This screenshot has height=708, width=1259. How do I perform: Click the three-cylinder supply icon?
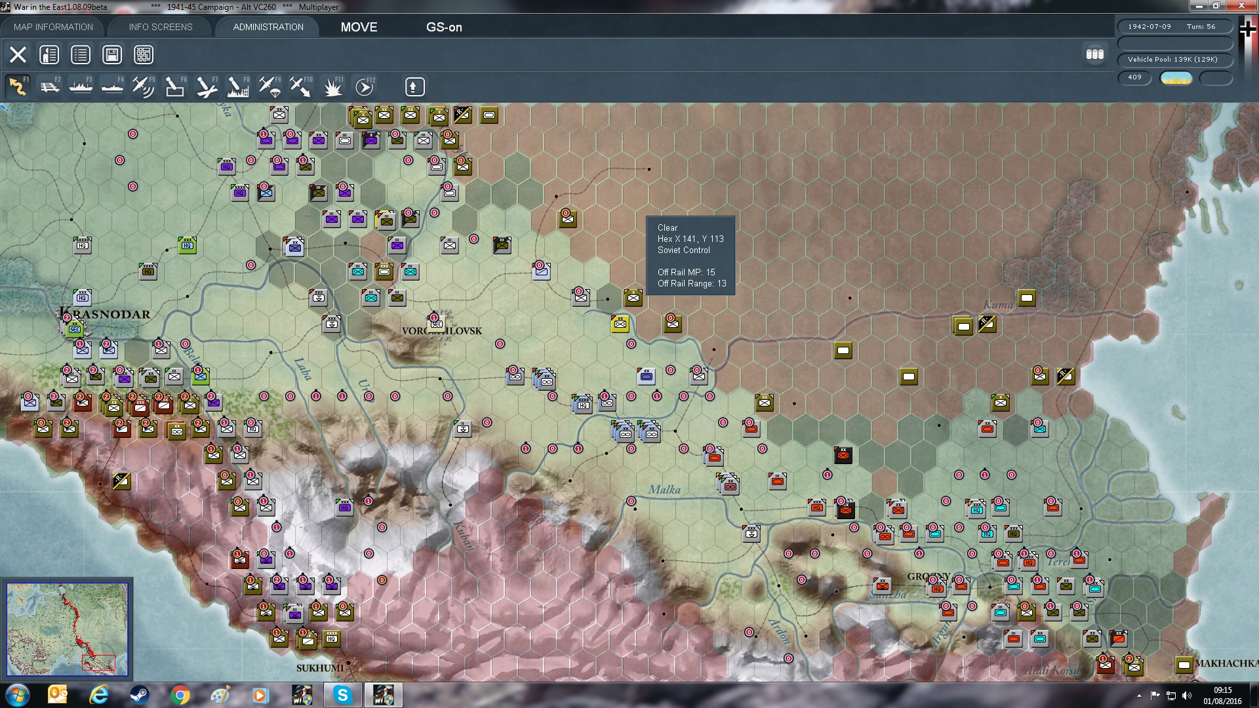click(1094, 54)
